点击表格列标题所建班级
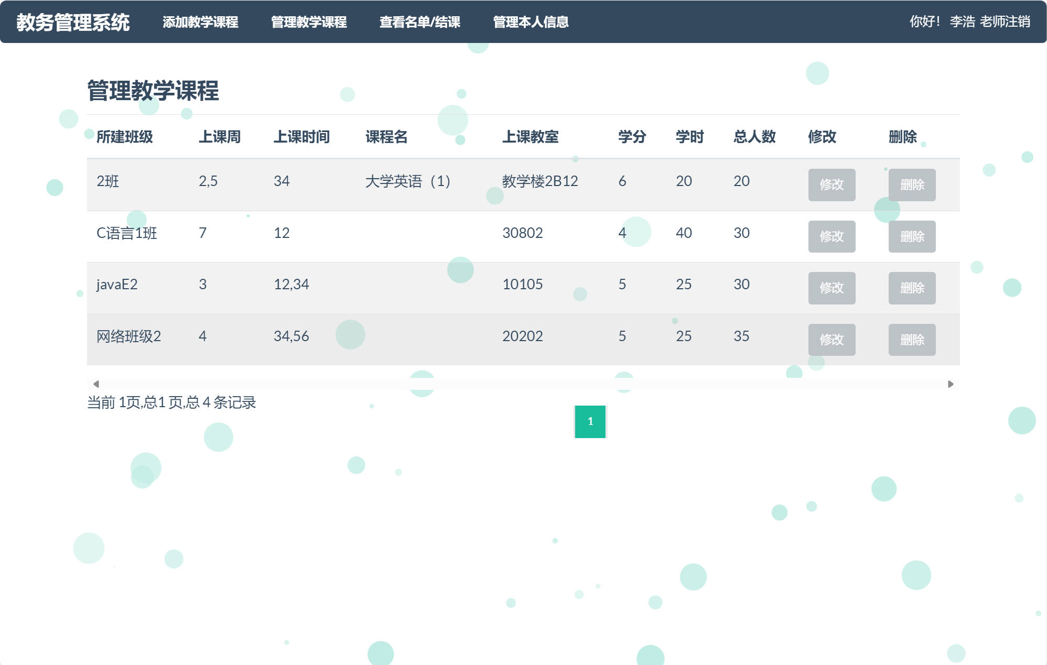Viewport: 1047px width, 665px height. [126, 137]
